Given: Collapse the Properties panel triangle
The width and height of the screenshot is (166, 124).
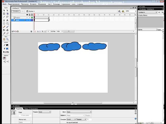Looking at the screenshot, I should point(13,109).
